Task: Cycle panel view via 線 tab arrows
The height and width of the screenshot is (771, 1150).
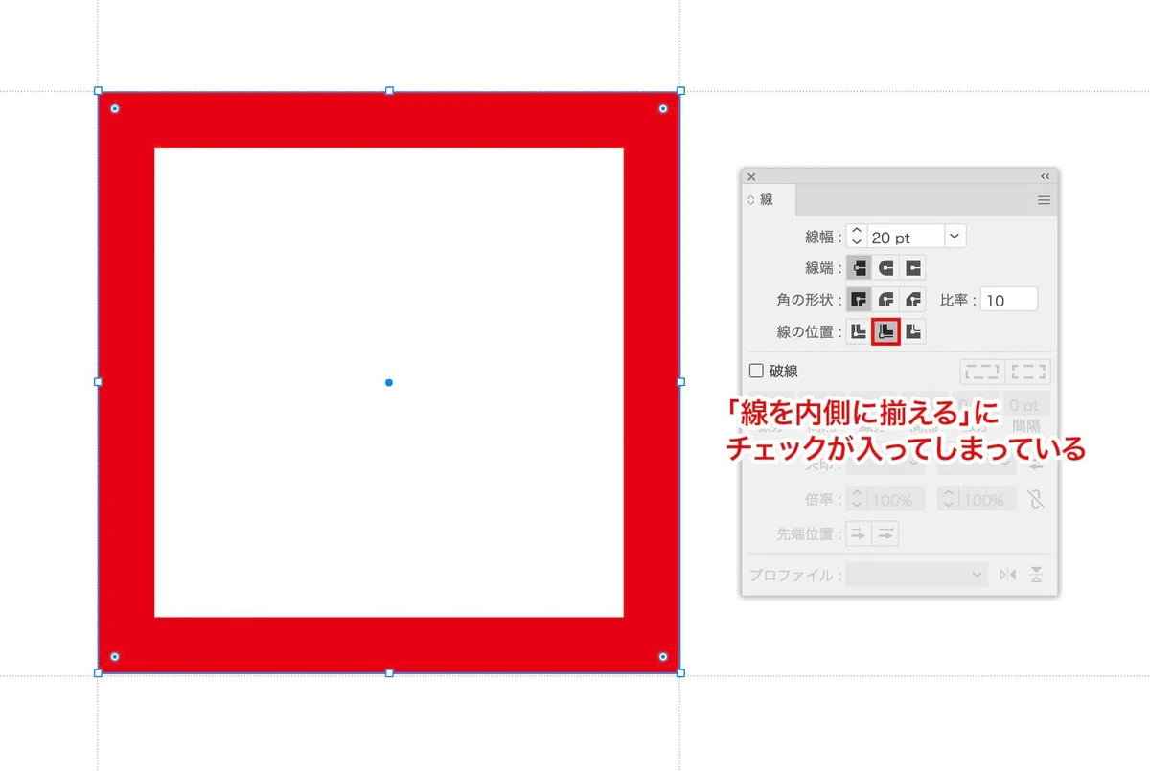Action: (x=751, y=200)
